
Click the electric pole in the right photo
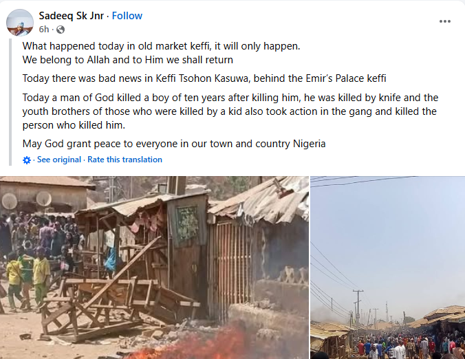358,308
